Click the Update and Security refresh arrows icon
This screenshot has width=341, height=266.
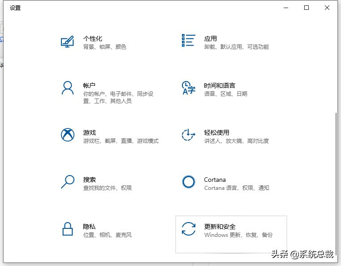point(188,229)
